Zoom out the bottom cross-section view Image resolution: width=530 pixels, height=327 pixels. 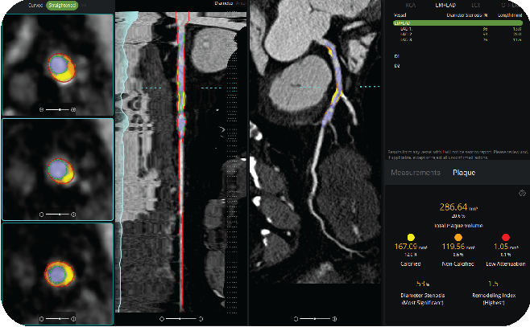pyautogui.click(x=41, y=319)
